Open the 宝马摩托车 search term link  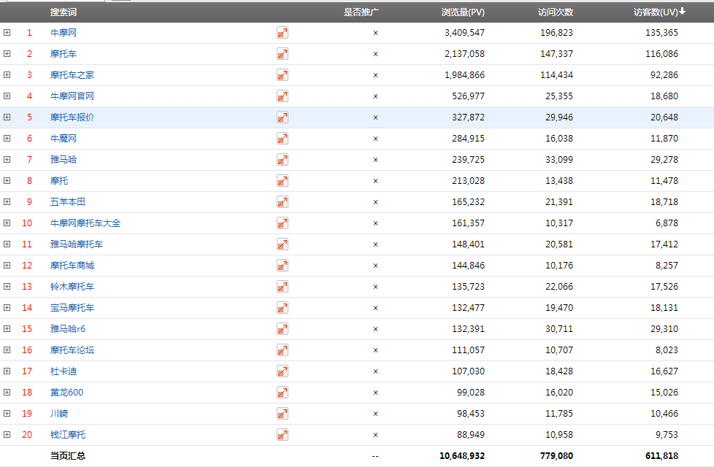[x=72, y=308]
